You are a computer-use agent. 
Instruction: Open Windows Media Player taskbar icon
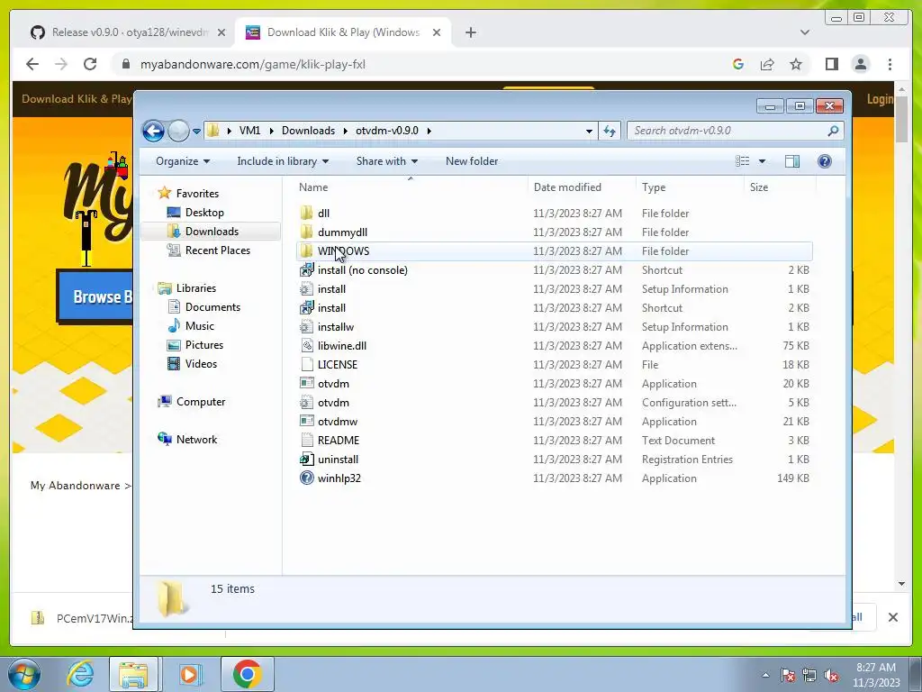pos(190,674)
